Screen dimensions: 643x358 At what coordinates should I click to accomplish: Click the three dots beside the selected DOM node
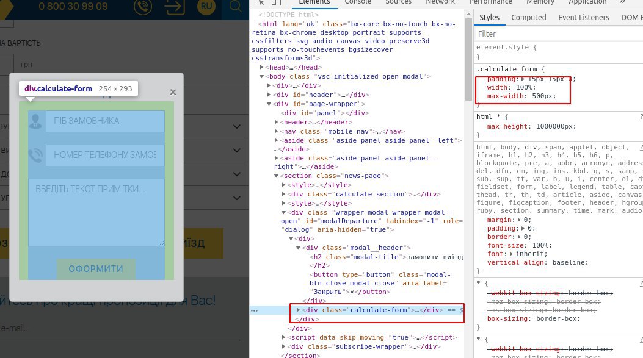[254, 310]
